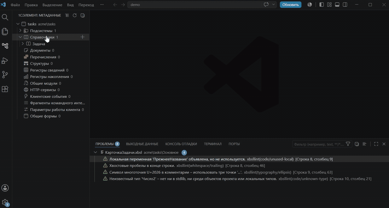
Task: Collapse the КарточкаЗадачи.xbsl problems group
Action: pos(95,152)
